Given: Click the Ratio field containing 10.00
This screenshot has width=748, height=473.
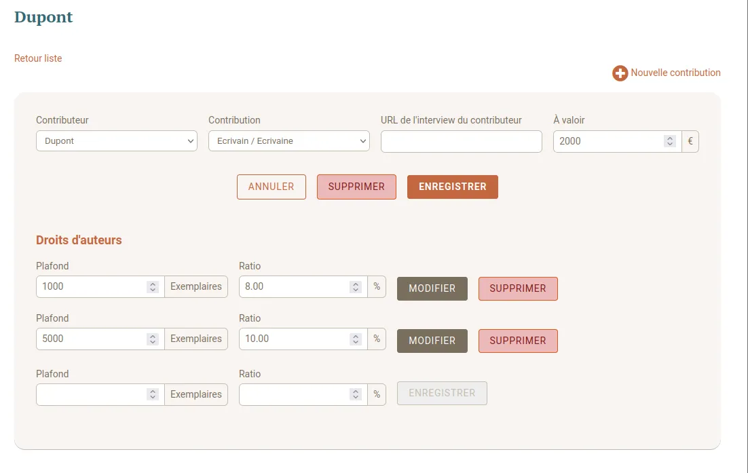Looking at the screenshot, I should (303, 339).
